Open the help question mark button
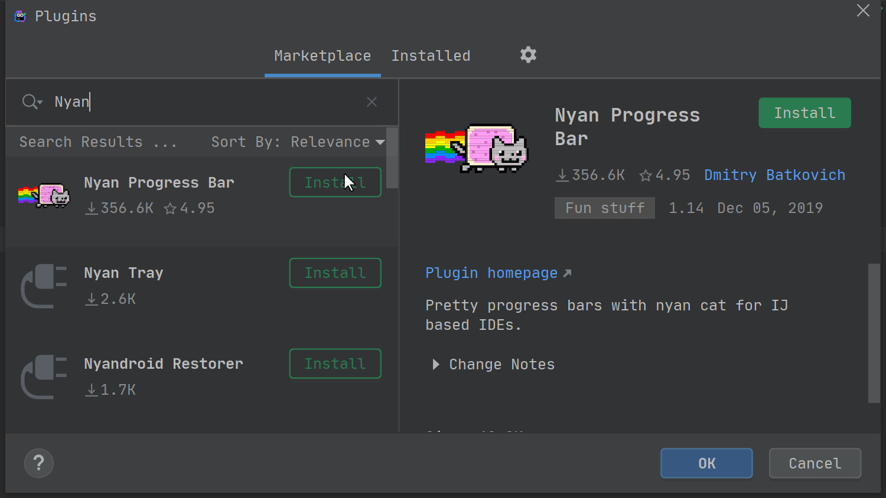The height and width of the screenshot is (498, 886). pyautogui.click(x=39, y=463)
